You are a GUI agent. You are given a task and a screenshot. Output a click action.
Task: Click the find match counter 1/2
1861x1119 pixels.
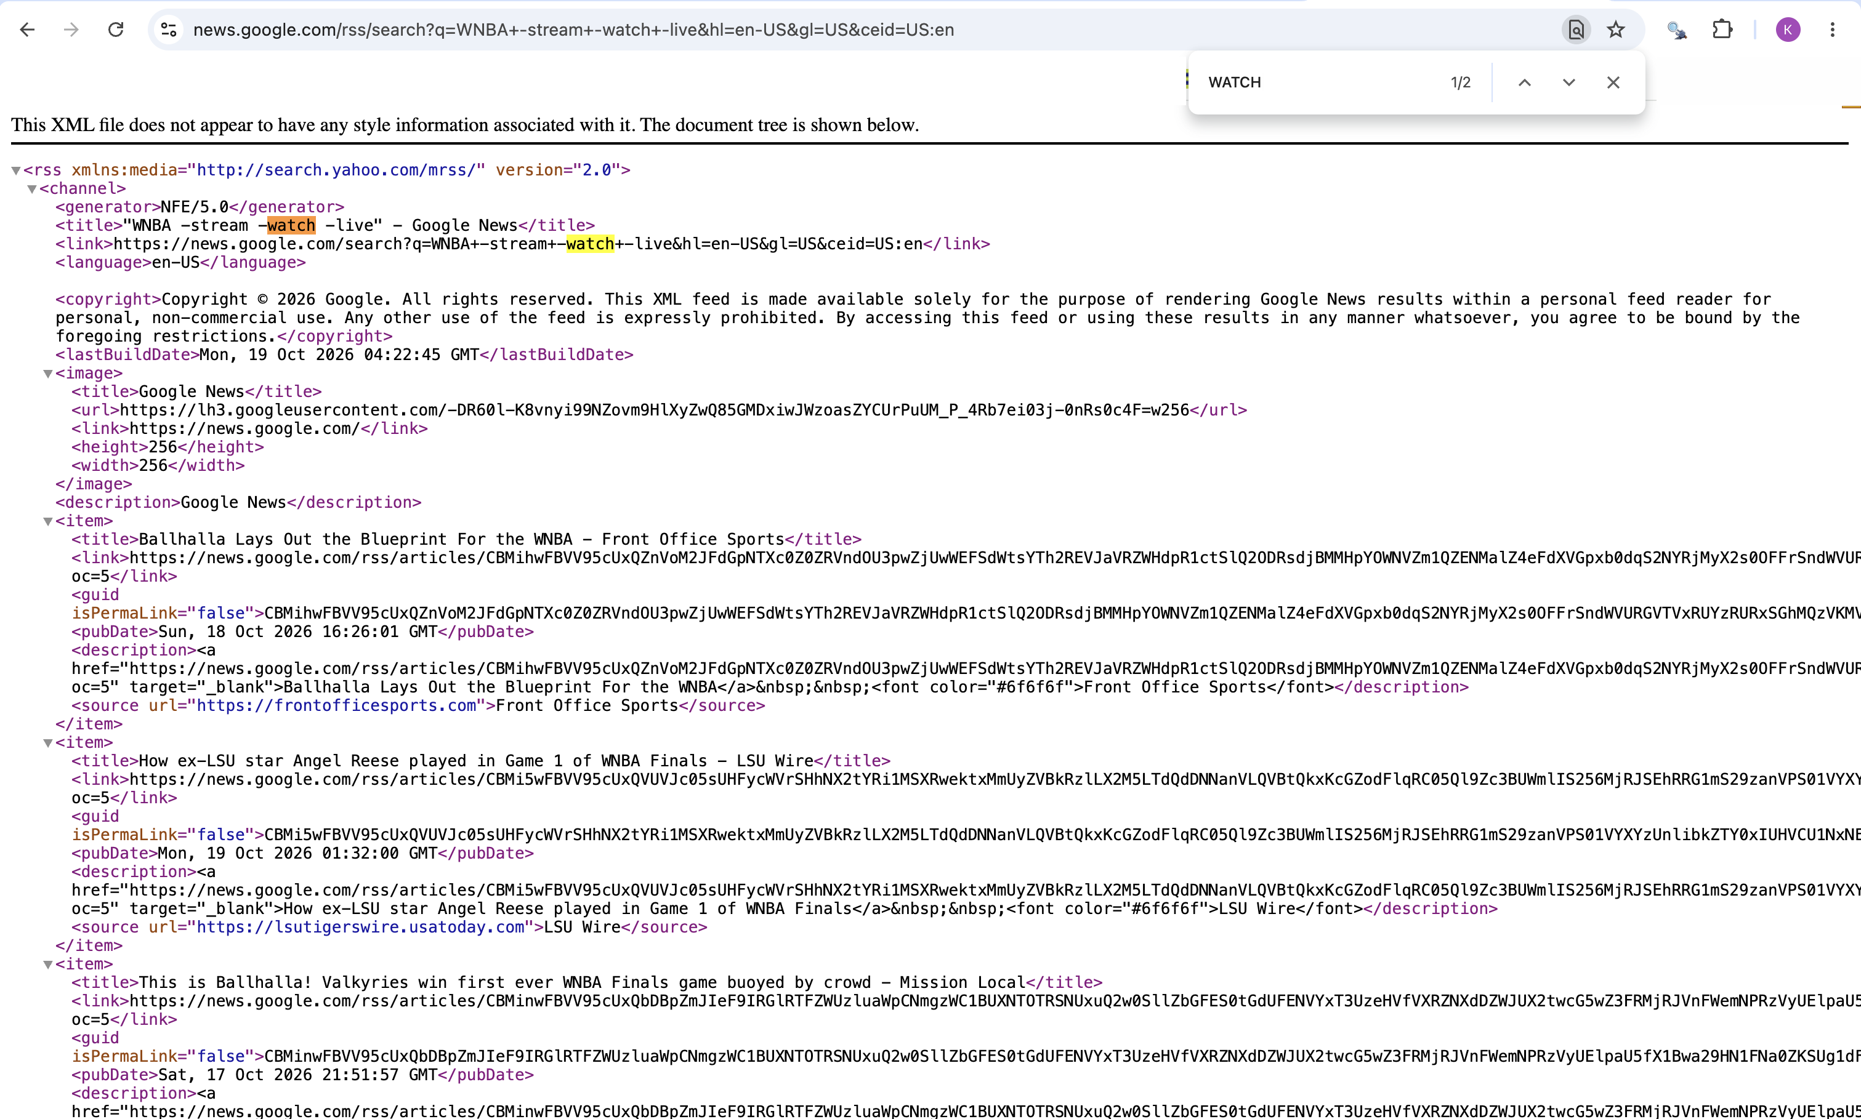click(1461, 82)
